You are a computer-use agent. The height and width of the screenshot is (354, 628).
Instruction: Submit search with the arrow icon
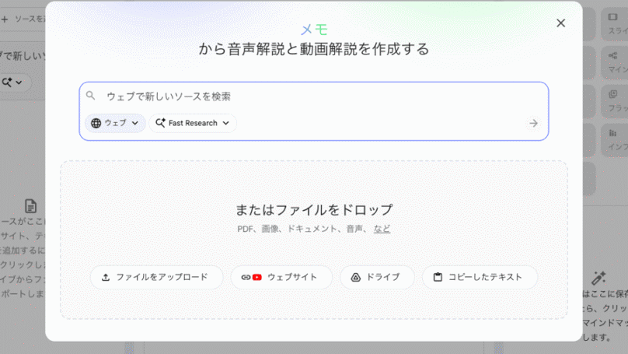[x=533, y=123]
